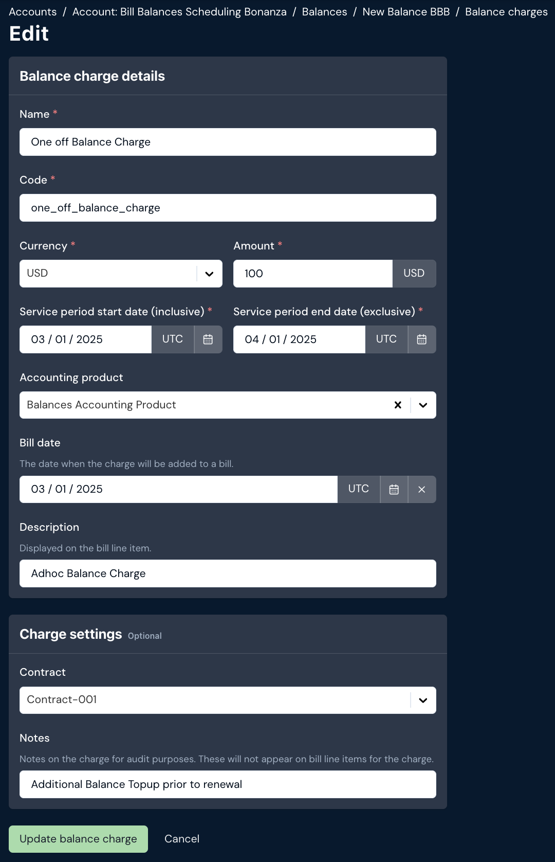
Task: Go to Accounts breadcrumb
Action: 33,12
